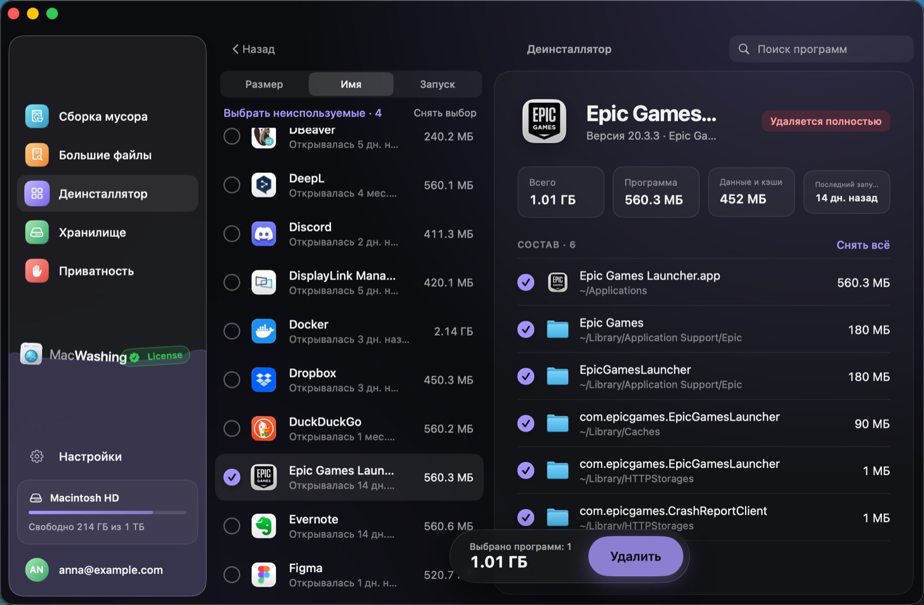The height and width of the screenshot is (605, 924).
Task: Click the 452 МБ data and caches value
Action: (743, 199)
